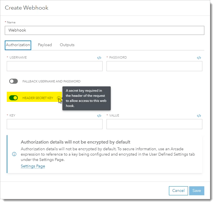
Task: Save the webhook
Action: (197, 191)
